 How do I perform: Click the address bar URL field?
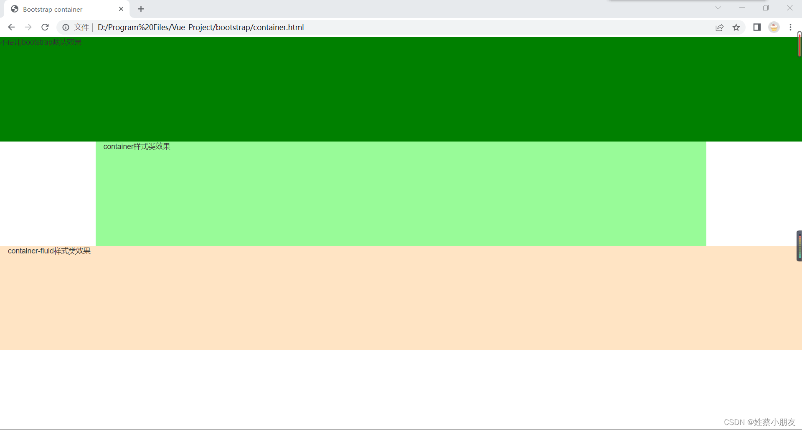(401, 27)
